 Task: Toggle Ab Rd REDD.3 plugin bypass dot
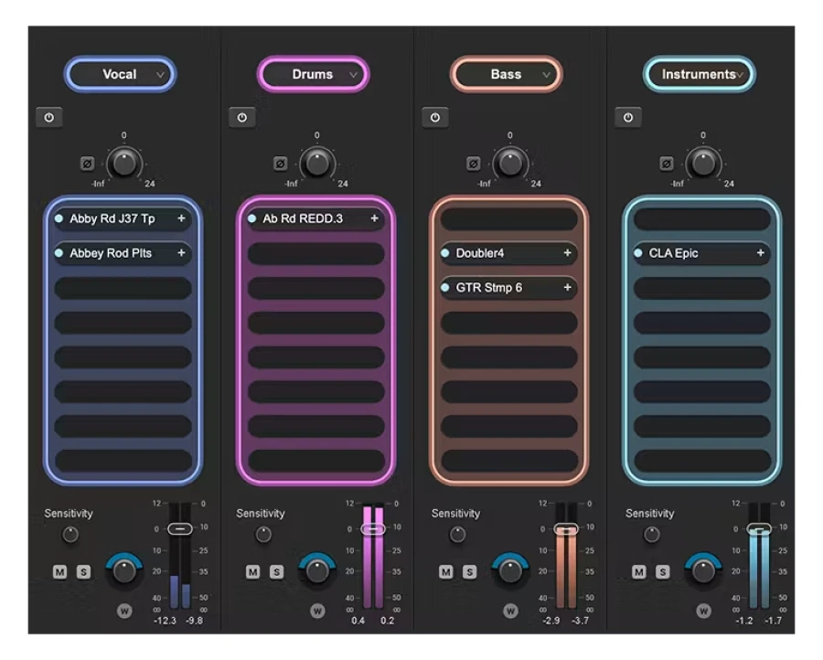coord(252,218)
